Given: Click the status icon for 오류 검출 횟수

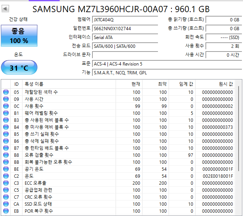Looking at the screenshot, I should pos(6,155).
